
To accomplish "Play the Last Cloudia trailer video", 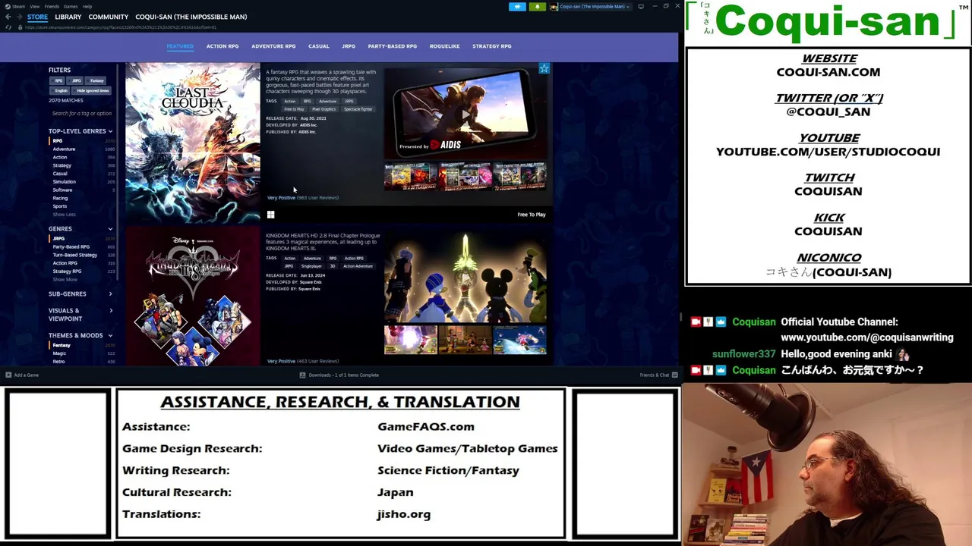I will (x=465, y=114).
